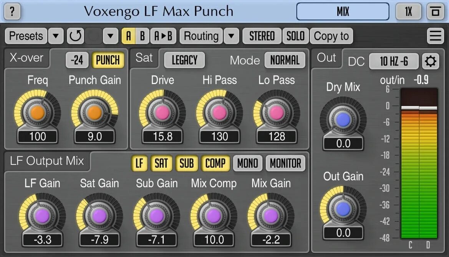Enable the MONITOR button
The height and width of the screenshot is (257, 449).
(x=285, y=163)
